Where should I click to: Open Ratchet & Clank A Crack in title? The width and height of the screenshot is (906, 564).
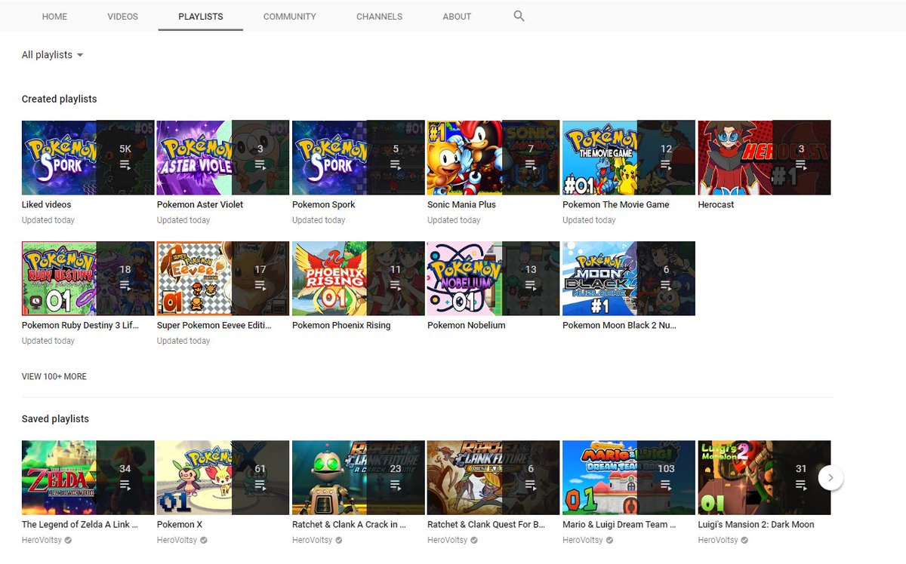click(350, 524)
